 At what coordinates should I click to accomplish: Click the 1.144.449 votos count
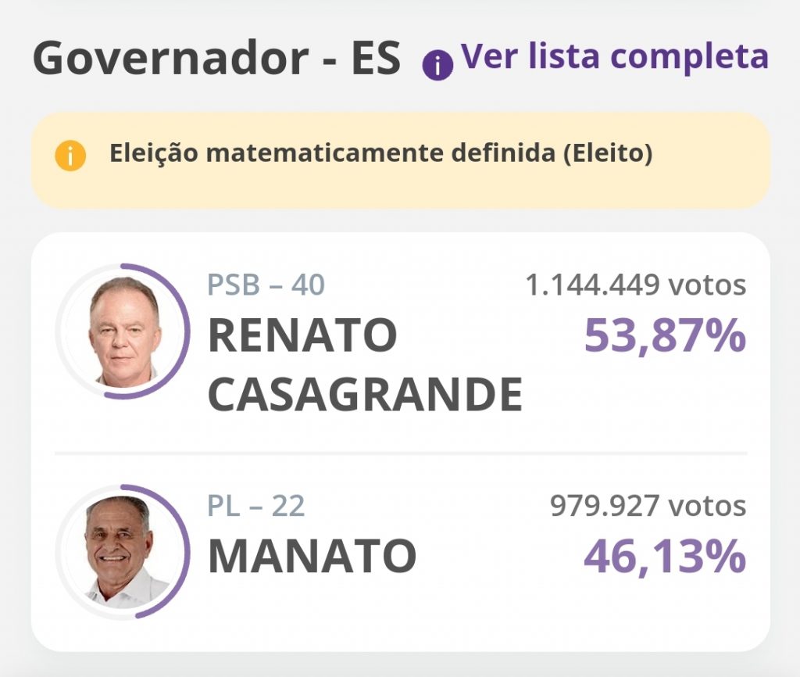click(x=636, y=285)
